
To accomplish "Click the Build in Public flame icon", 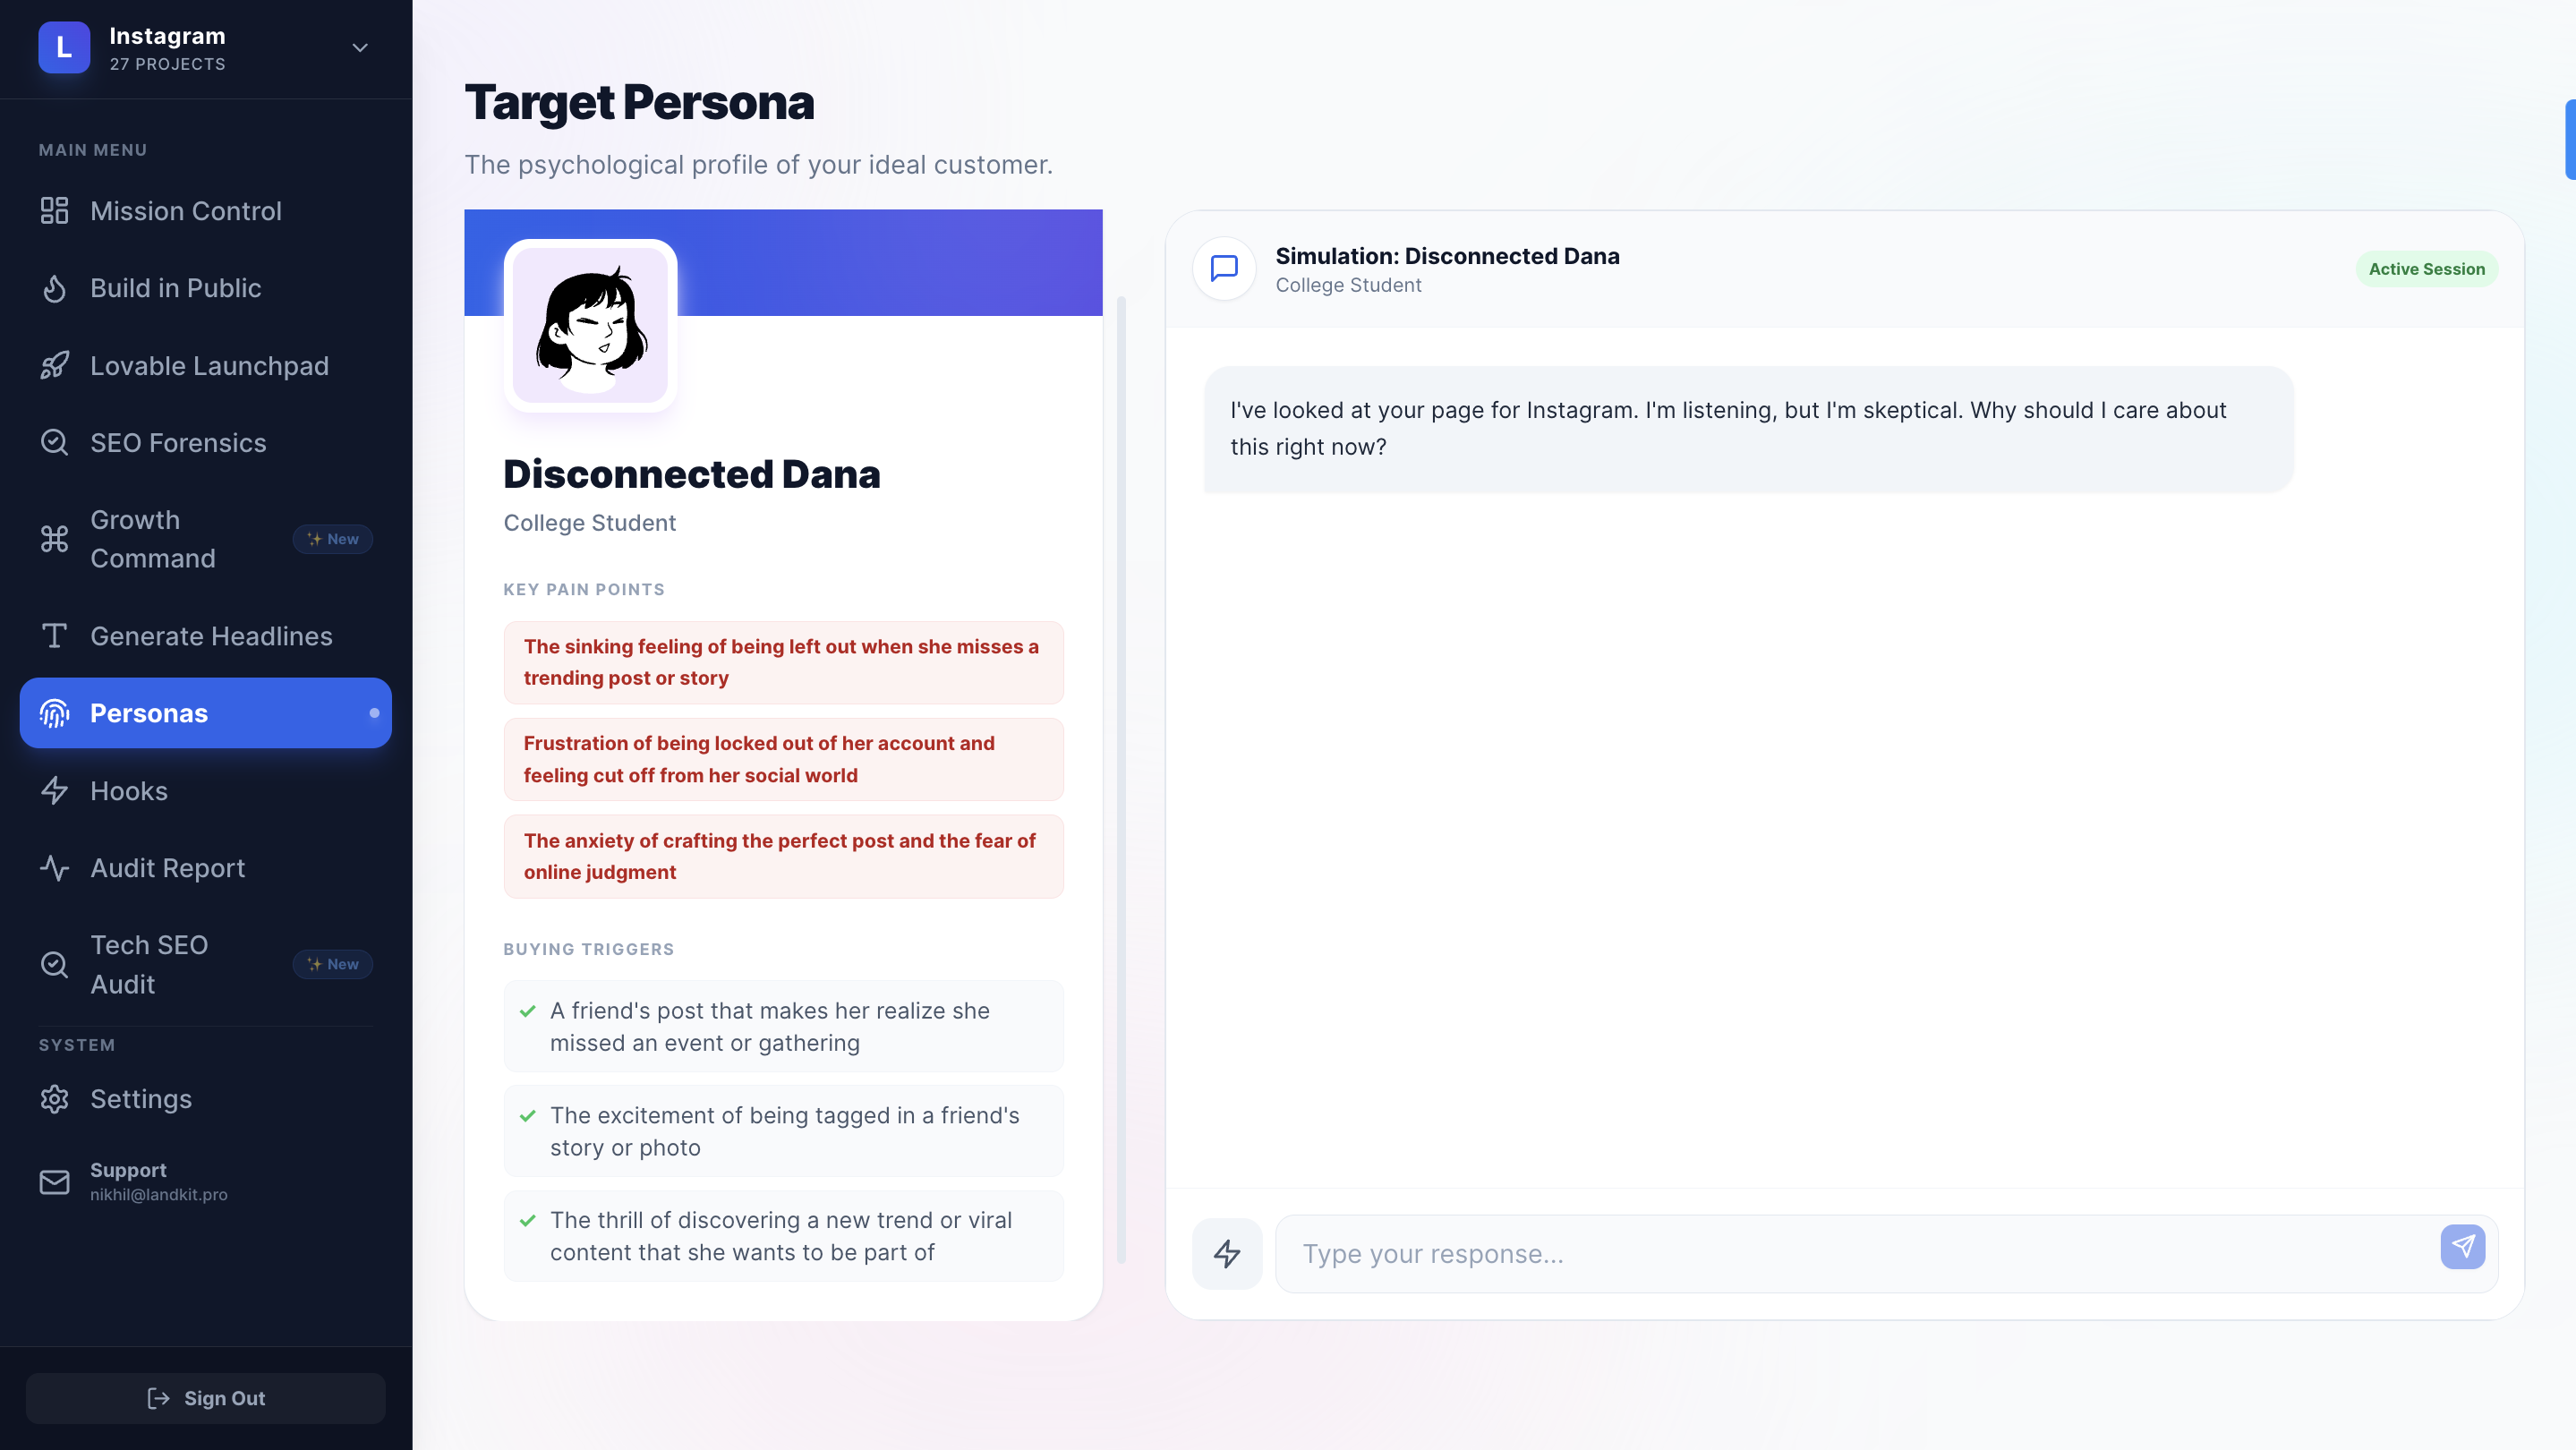I will tap(54, 289).
